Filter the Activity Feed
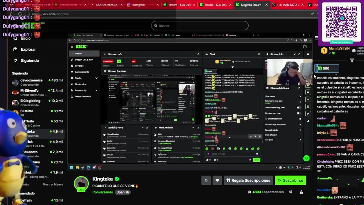Screen dimensions: 364x205 click(142, 128)
